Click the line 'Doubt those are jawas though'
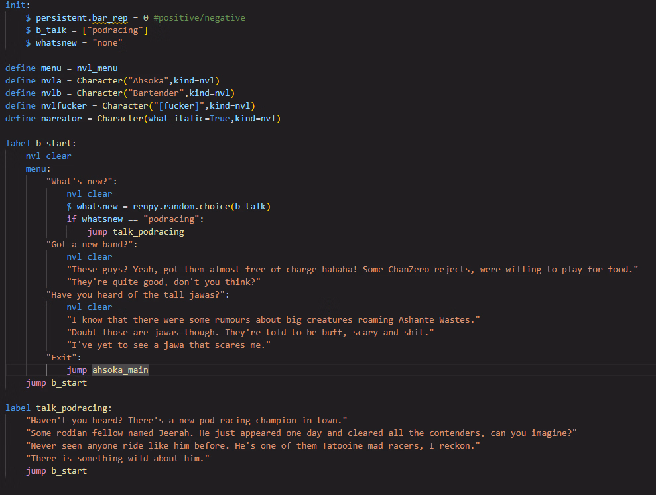The width and height of the screenshot is (656, 495). click(250, 332)
